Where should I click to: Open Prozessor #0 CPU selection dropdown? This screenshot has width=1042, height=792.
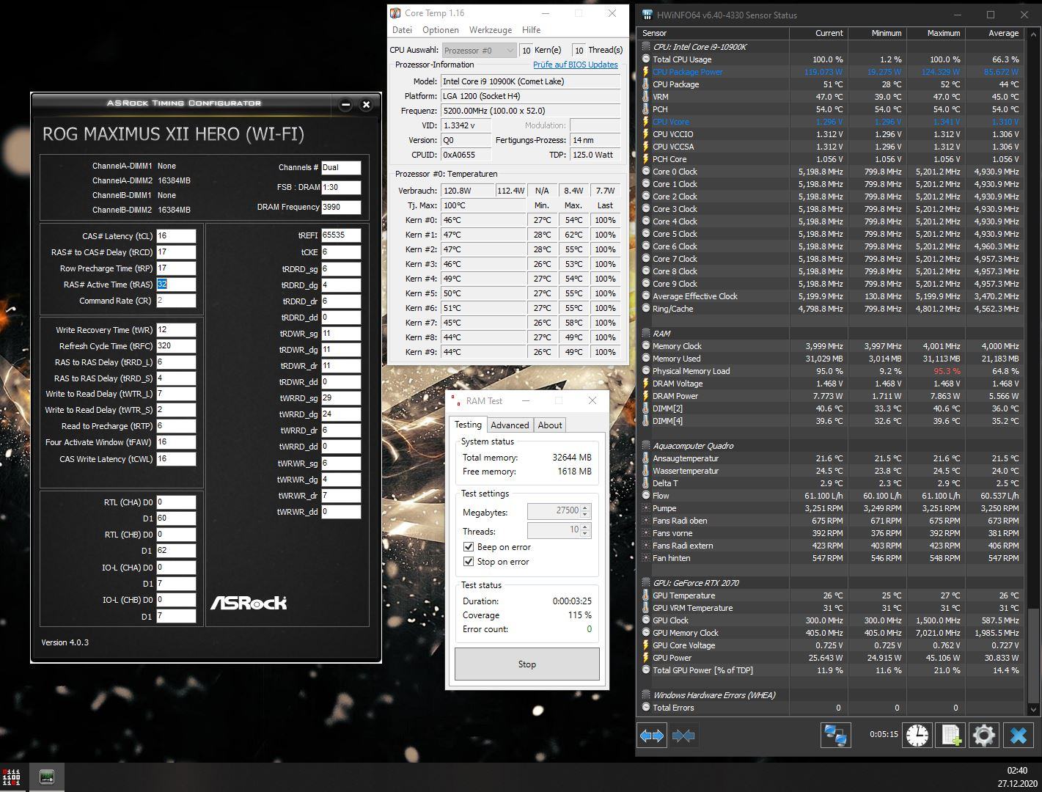click(479, 50)
